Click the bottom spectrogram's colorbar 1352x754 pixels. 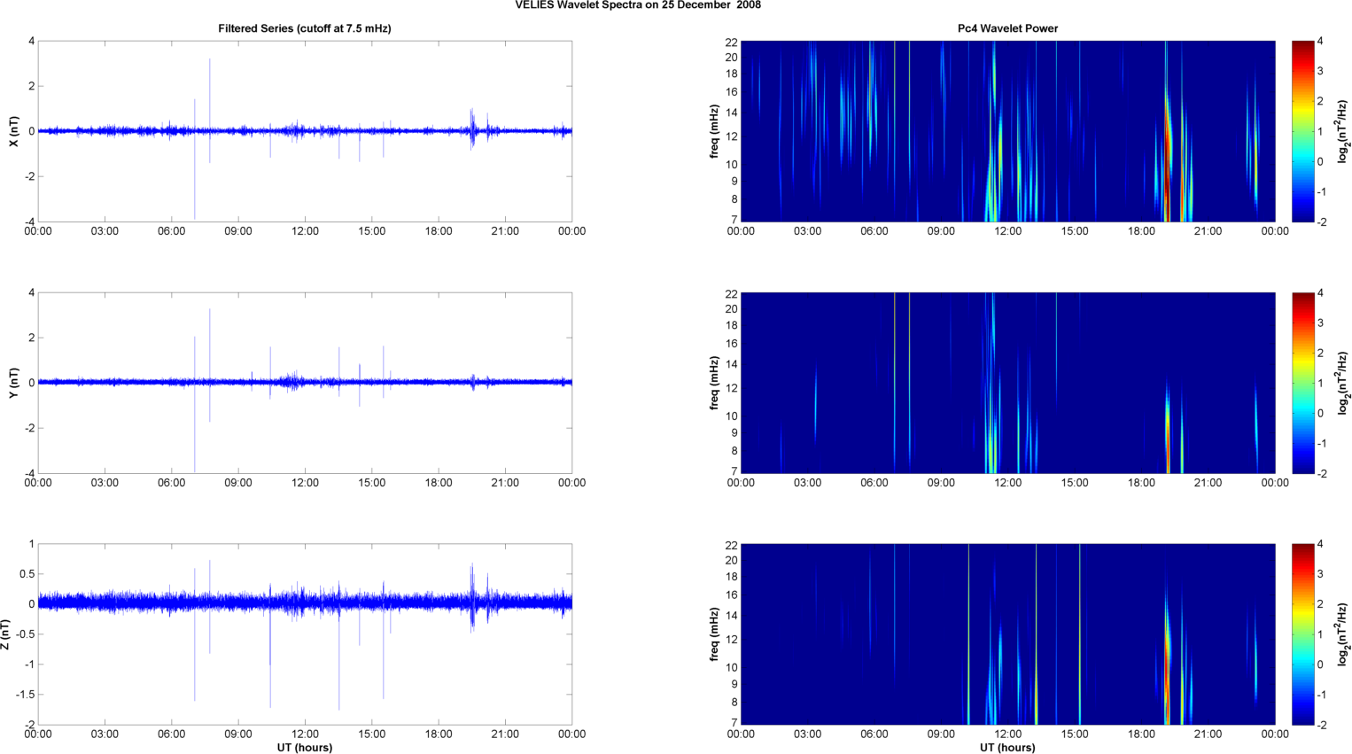[1302, 634]
